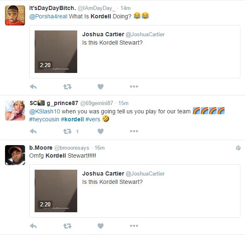Viewport: 245px width, 236px height.
Task: Like the @IAmDayDay_ tweet with heart
Action: (101, 87)
